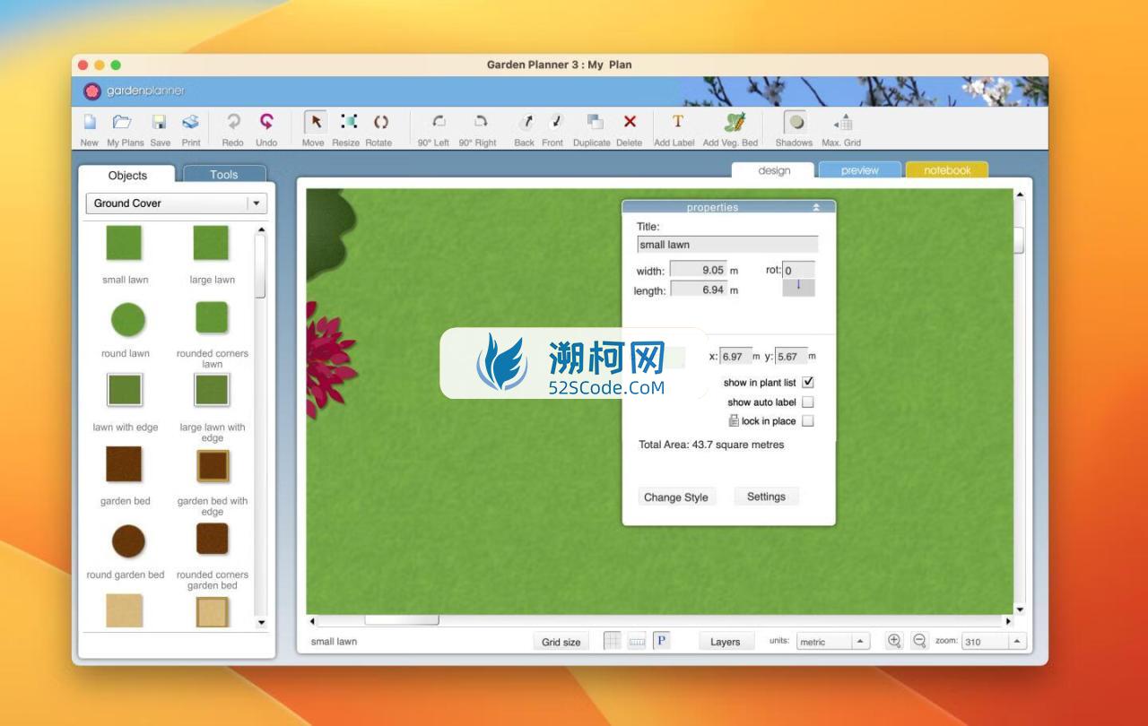Click the gardenplanner logo
This screenshot has height=726, width=1148.
click(135, 91)
